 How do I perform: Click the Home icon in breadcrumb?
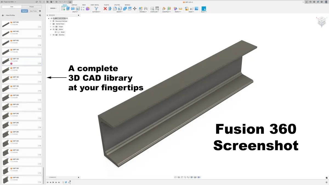click(x=3, y=15)
